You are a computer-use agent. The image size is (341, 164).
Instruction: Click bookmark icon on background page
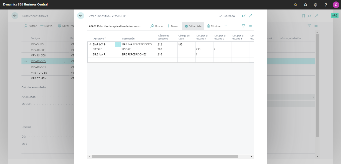pyautogui.click(x=303, y=16)
